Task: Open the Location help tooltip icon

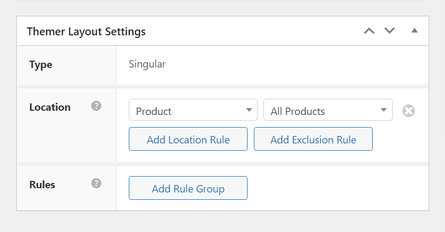Action: pos(96,106)
